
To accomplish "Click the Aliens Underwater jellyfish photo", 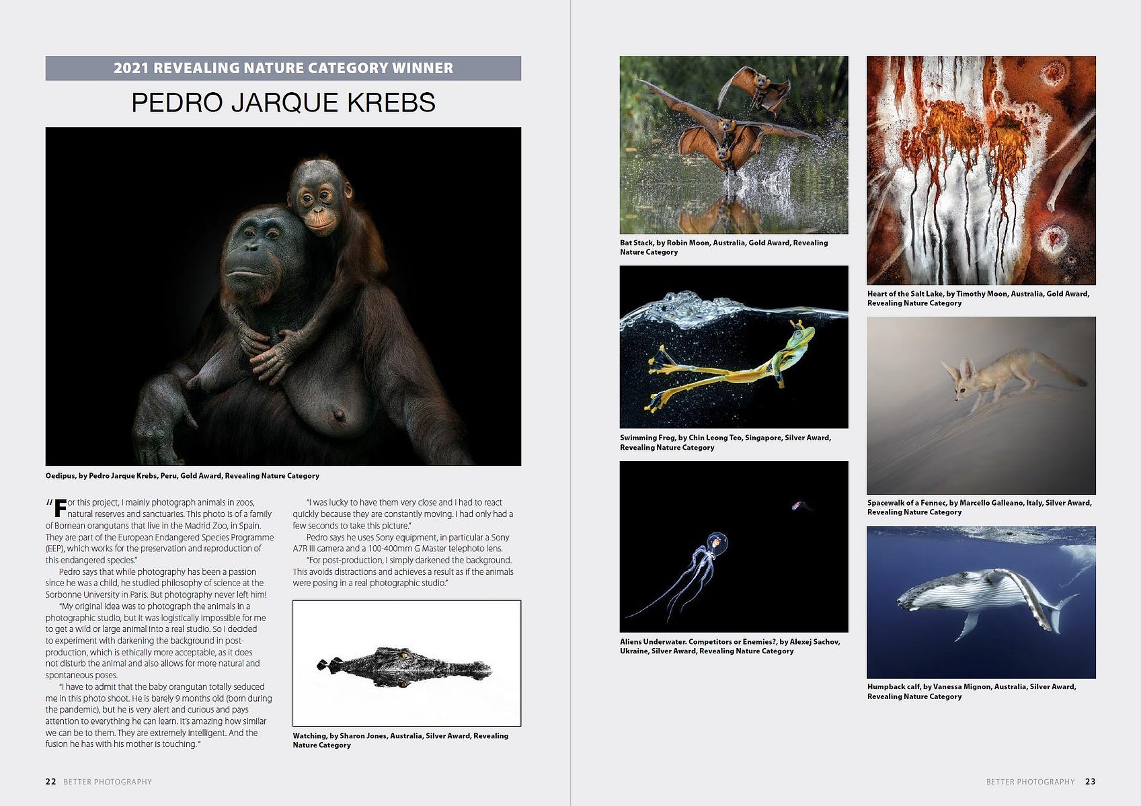I will point(734,547).
